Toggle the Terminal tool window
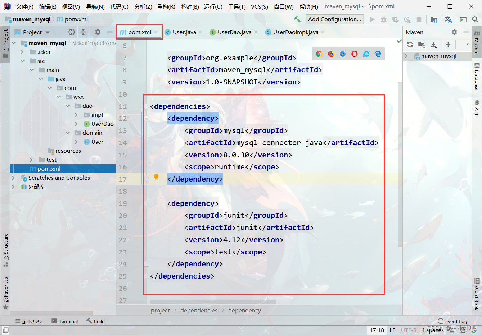This screenshot has width=482, height=335. click(x=65, y=321)
